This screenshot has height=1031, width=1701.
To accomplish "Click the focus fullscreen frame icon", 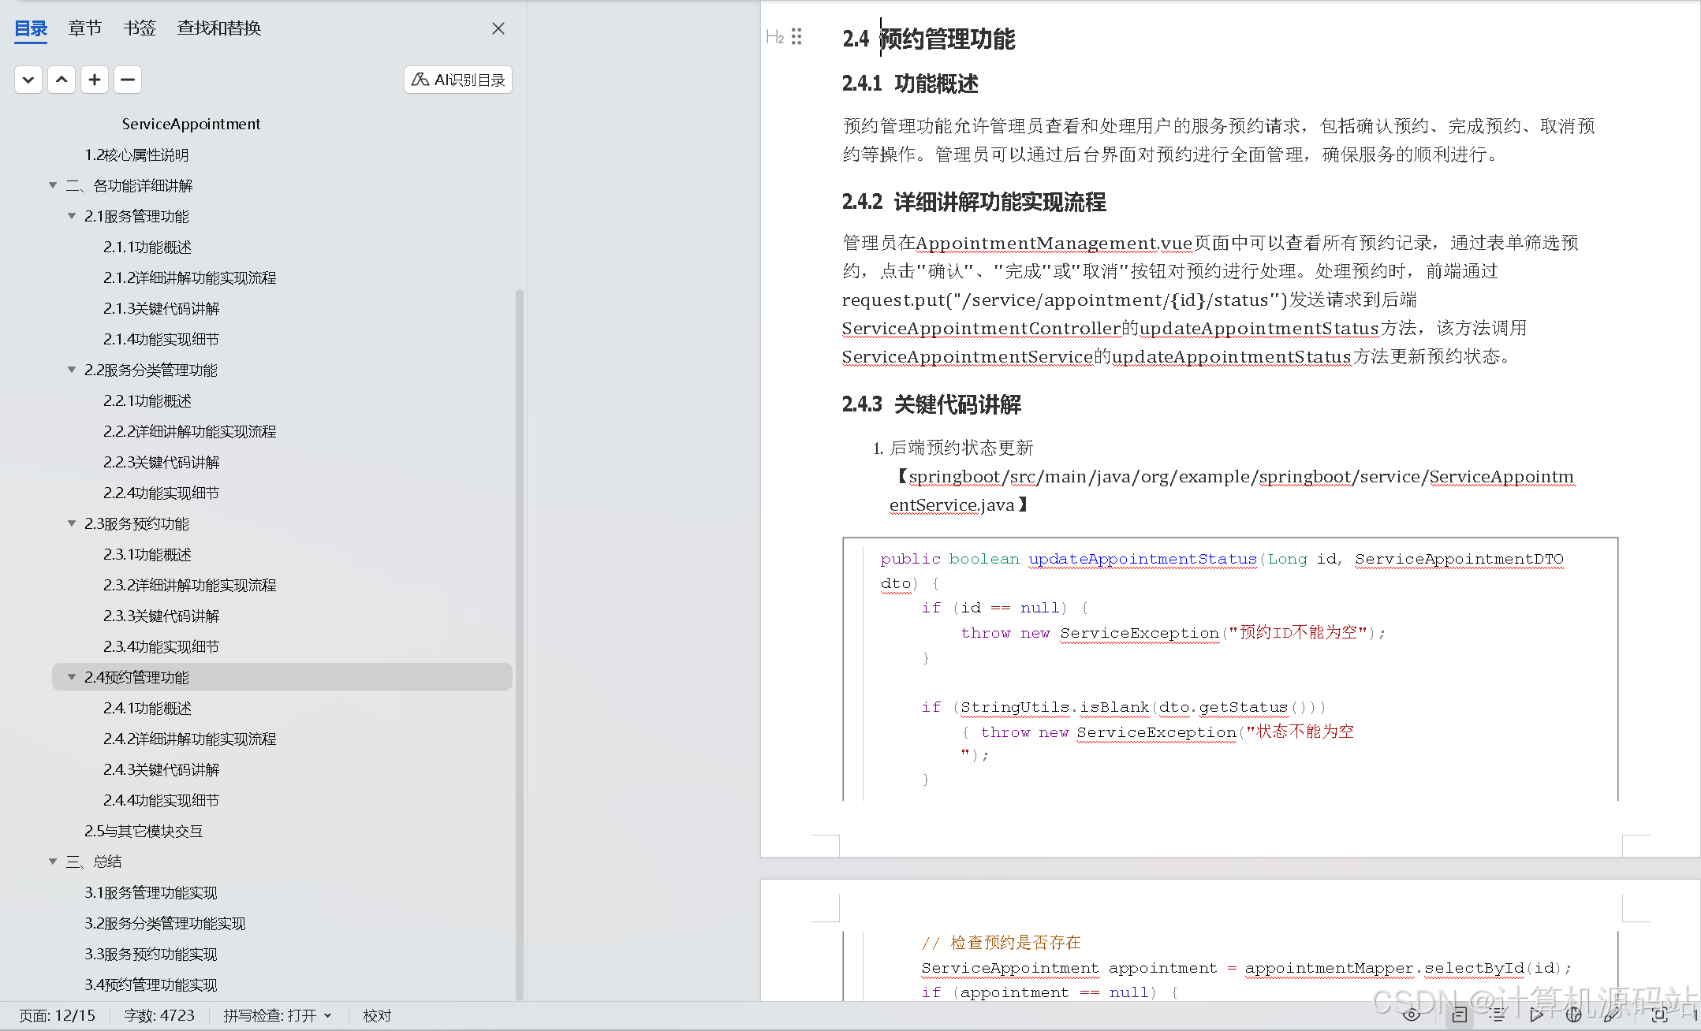I will (1659, 1014).
